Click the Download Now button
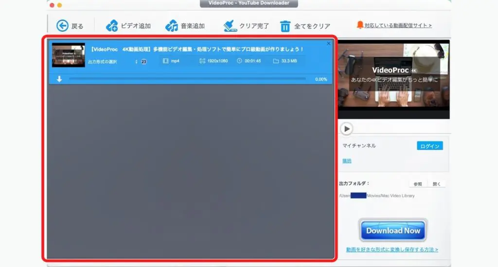Image resolution: width=498 pixels, height=267 pixels. click(x=393, y=231)
